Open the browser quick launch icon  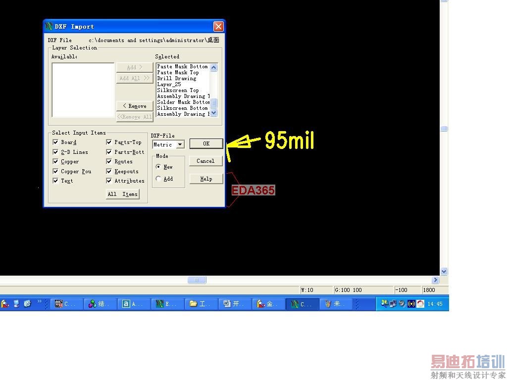[x=28, y=304]
